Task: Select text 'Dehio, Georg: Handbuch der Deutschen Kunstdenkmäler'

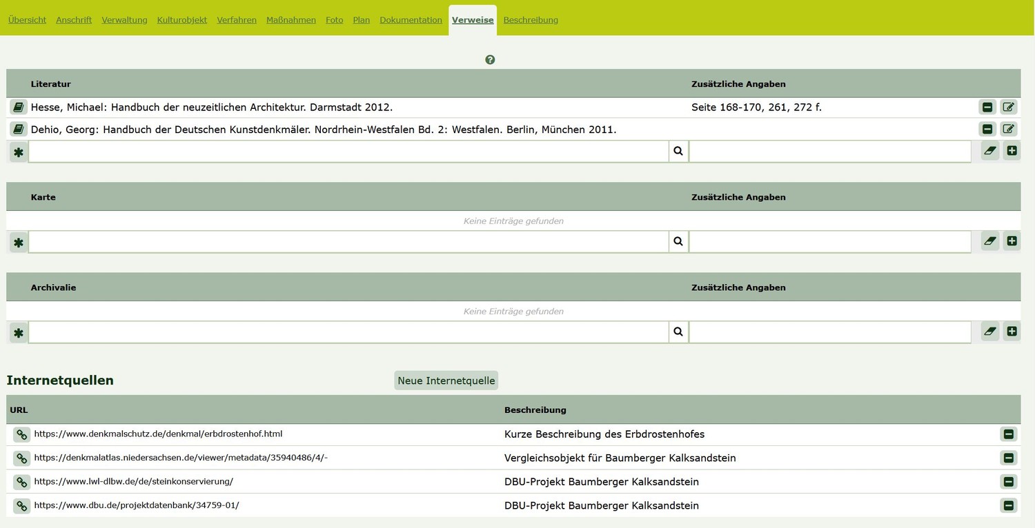Action: coord(171,130)
